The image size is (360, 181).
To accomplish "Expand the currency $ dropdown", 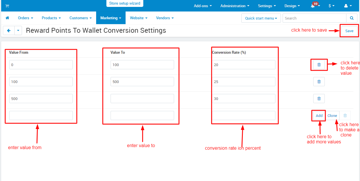I will click(x=331, y=6).
